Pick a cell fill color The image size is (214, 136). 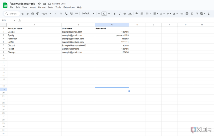(x=136, y=14)
